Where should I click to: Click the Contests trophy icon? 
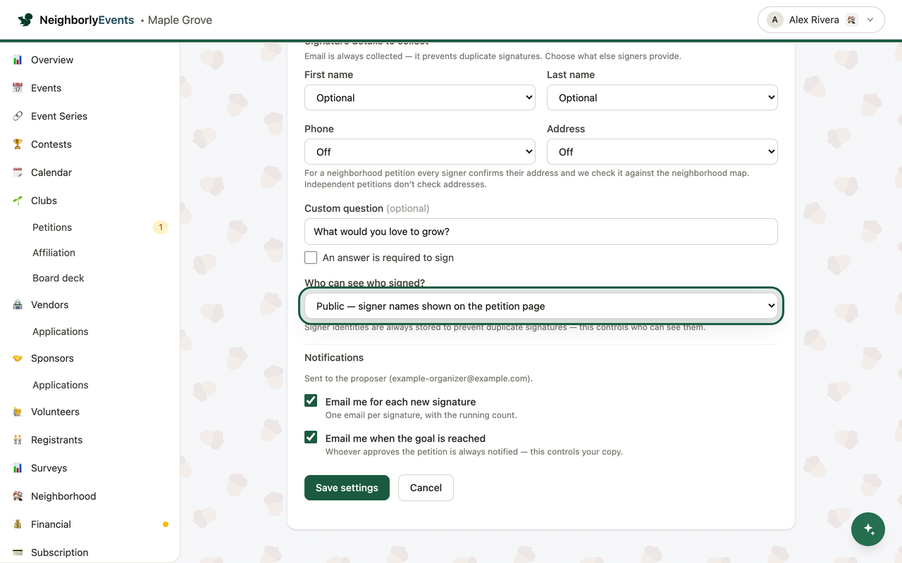[18, 144]
